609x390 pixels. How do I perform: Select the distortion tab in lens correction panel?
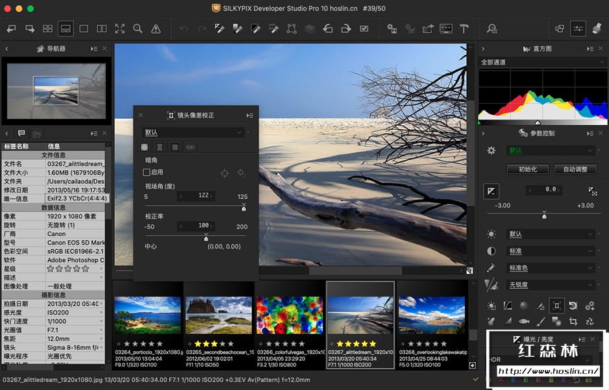[x=160, y=147]
